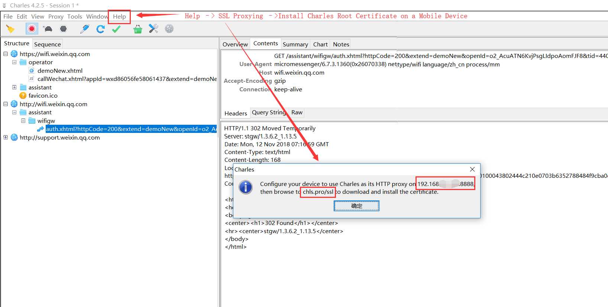Switch to the Summary tab
The height and width of the screenshot is (307, 608).
[295, 44]
